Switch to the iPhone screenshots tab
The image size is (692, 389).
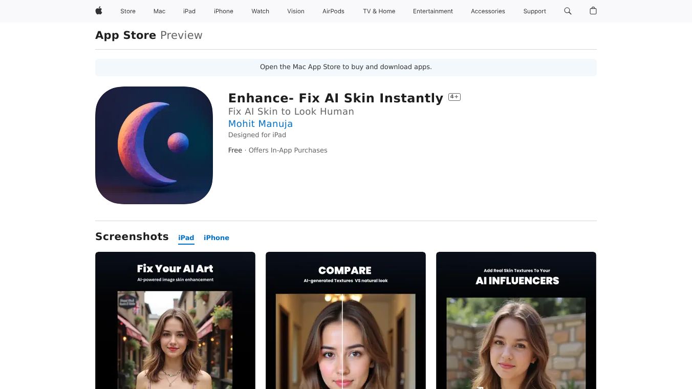tap(217, 237)
